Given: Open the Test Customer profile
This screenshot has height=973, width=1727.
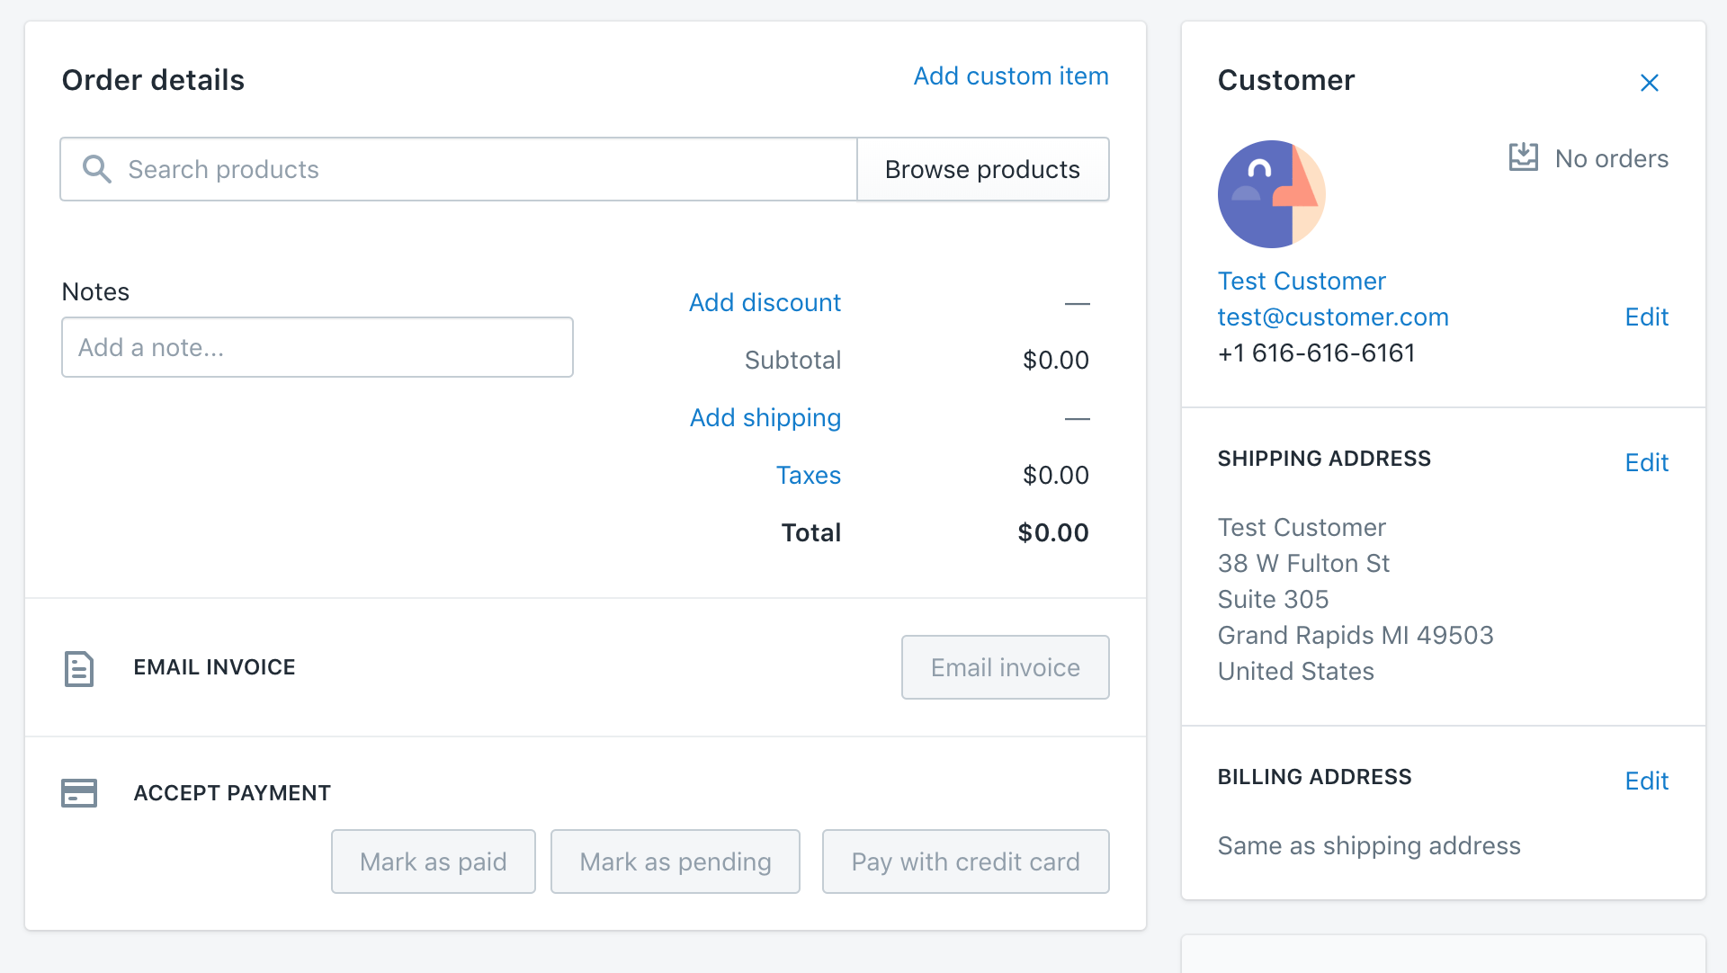Looking at the screenshot, I should coord(1302,281).
